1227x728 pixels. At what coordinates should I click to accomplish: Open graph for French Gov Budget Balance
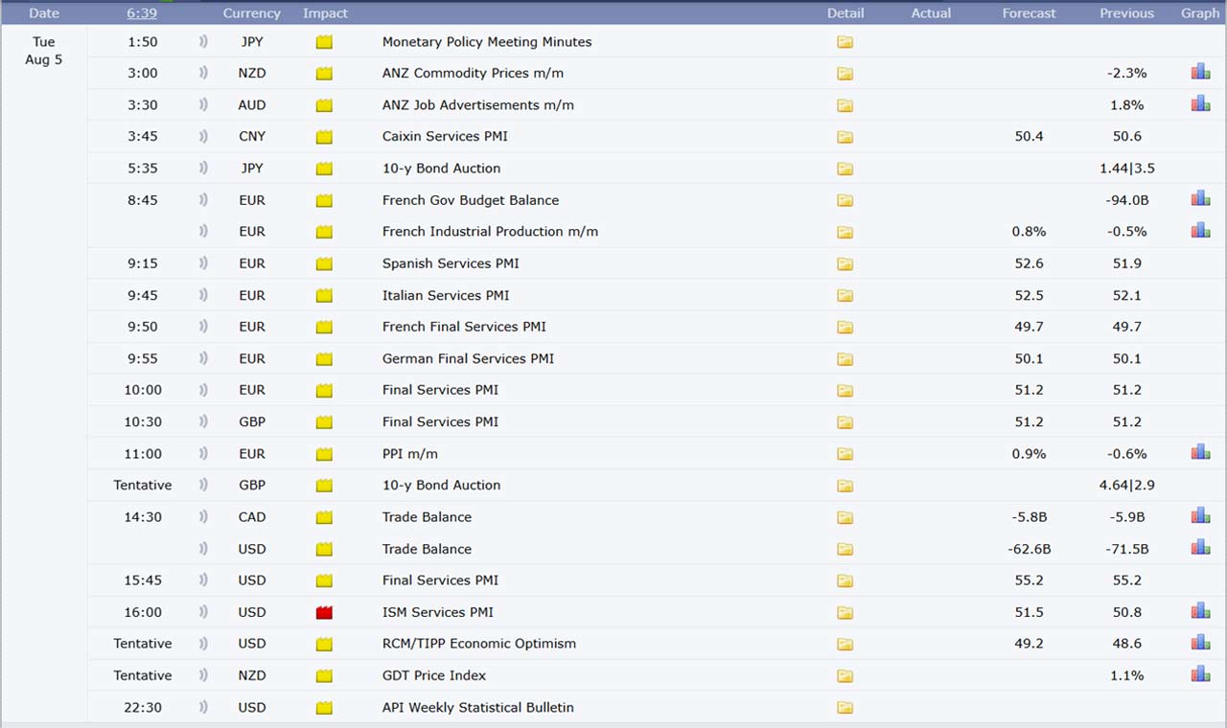click(1200, 199)
